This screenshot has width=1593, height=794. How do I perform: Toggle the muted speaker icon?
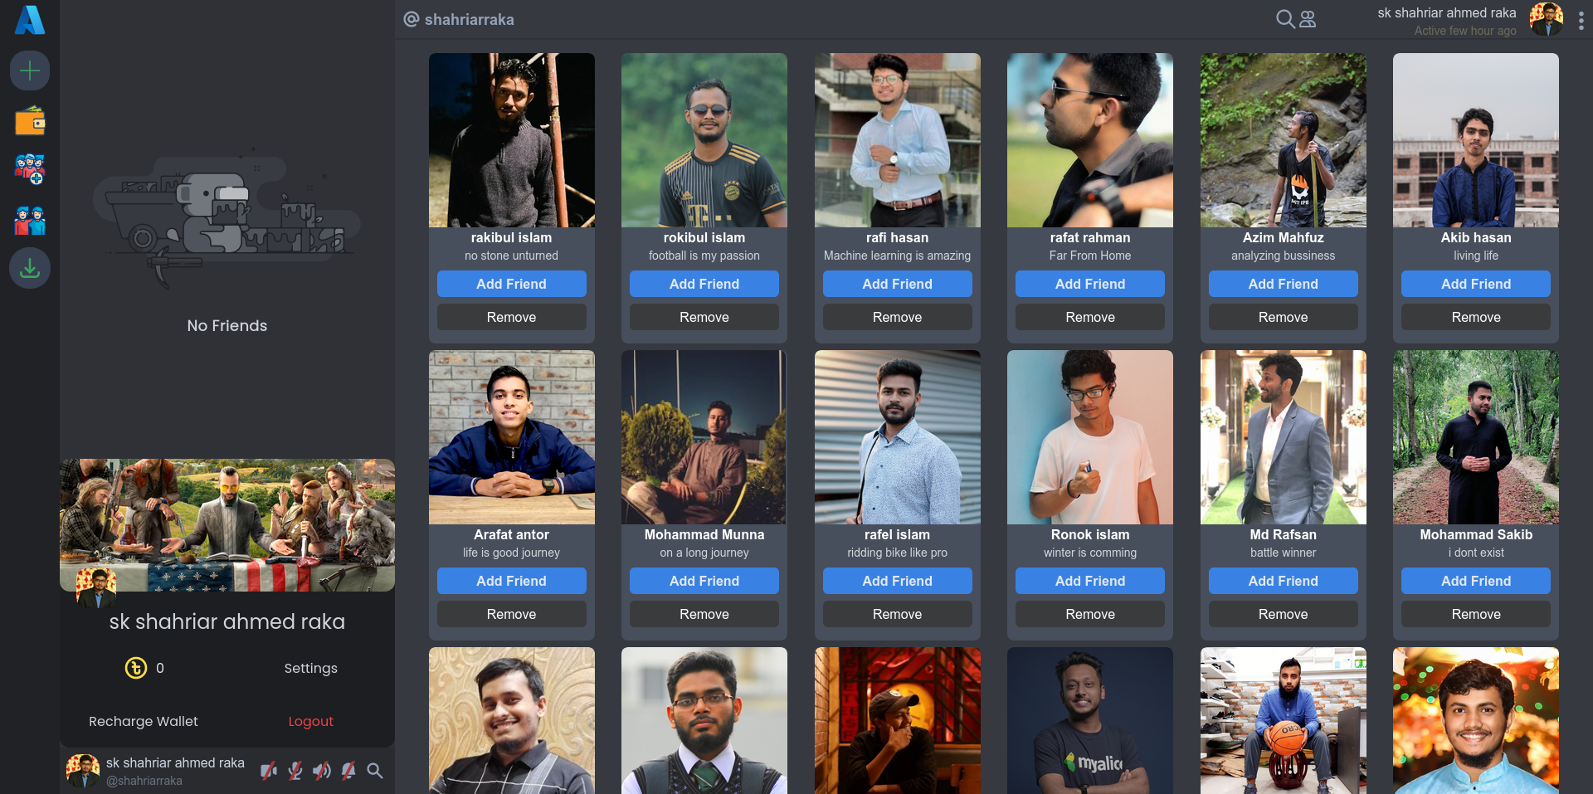coord(321,771)
